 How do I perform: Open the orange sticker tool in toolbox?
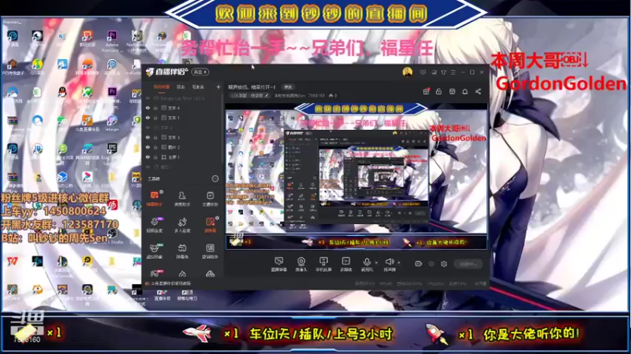pyautogui.click(x=210, y=225)
